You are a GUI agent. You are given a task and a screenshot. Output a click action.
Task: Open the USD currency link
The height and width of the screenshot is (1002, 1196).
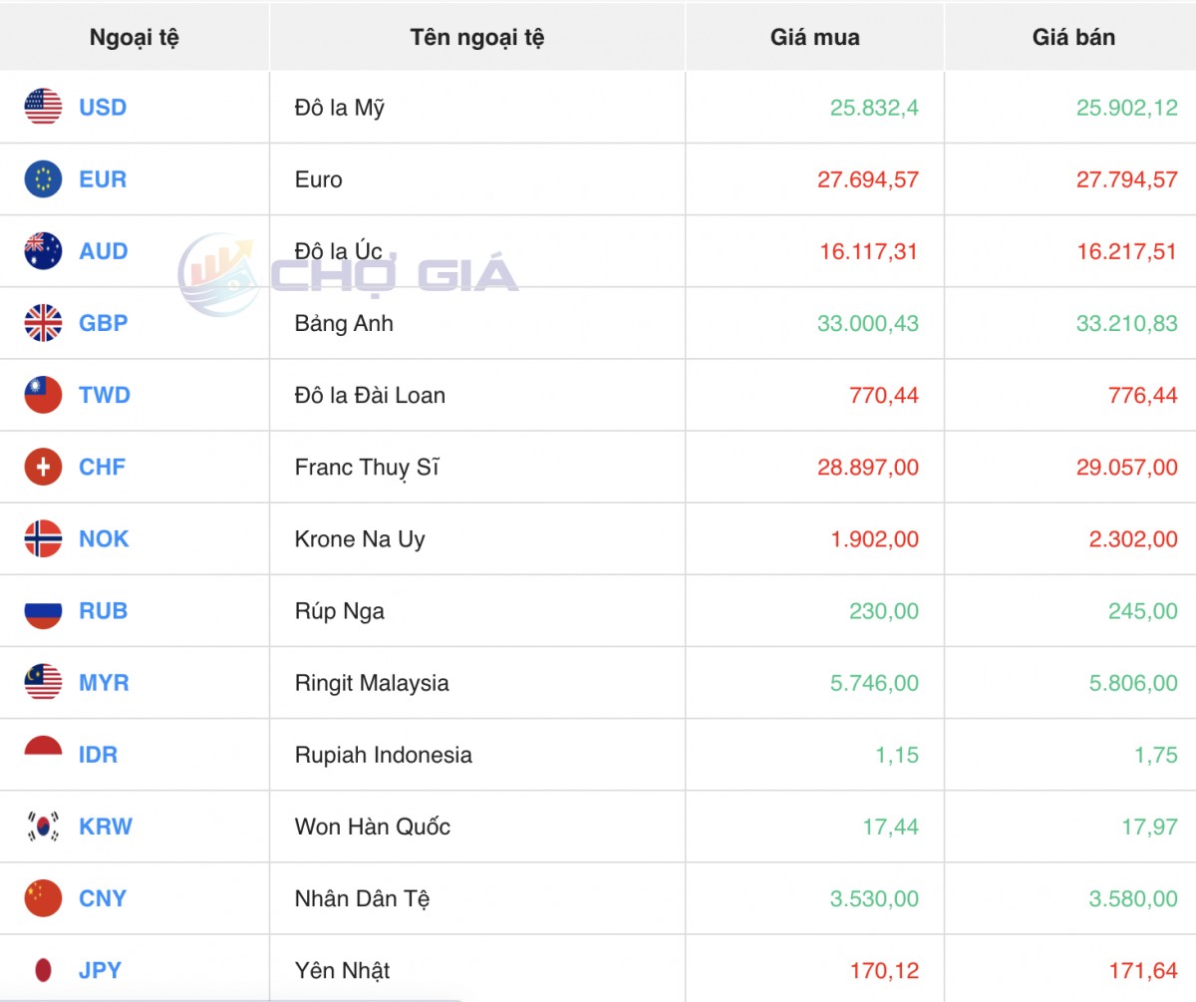click(103, 108)
